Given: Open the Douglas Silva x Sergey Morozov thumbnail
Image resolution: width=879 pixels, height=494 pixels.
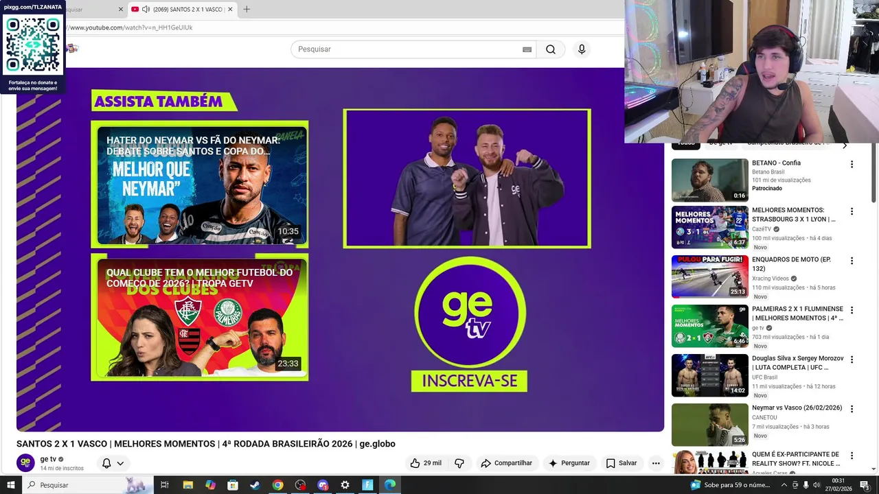Looking at the screenshot, I should pos(710,375).
